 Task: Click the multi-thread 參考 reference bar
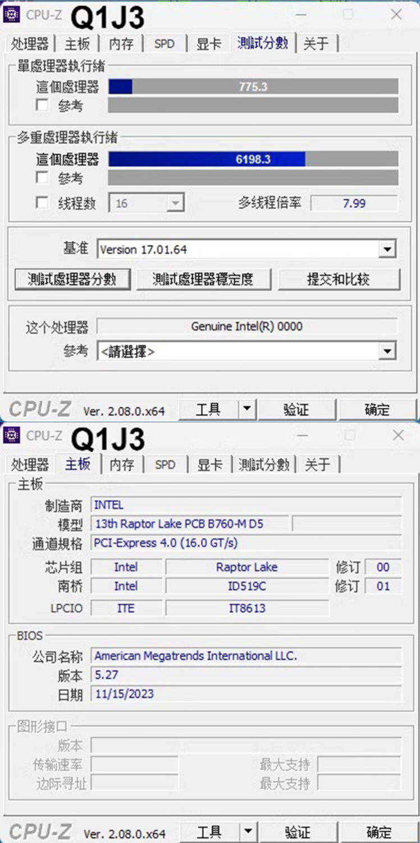tap(253, 178)
